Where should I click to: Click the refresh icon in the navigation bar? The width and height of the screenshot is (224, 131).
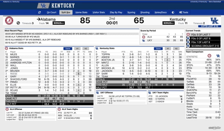[x=39, y=13]
